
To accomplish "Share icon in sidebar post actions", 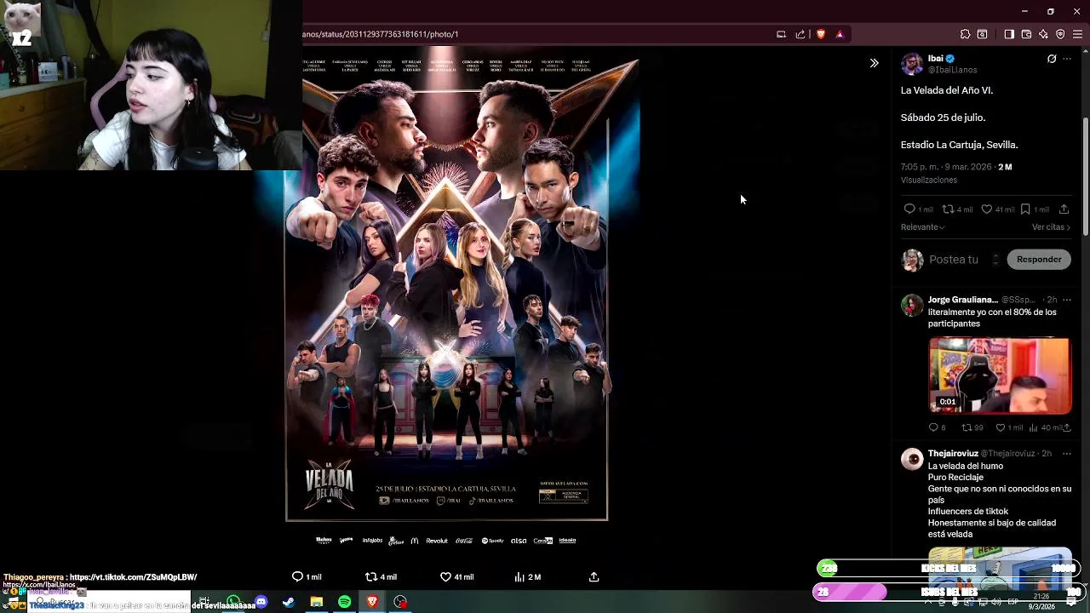I will tap(1064, 209).
